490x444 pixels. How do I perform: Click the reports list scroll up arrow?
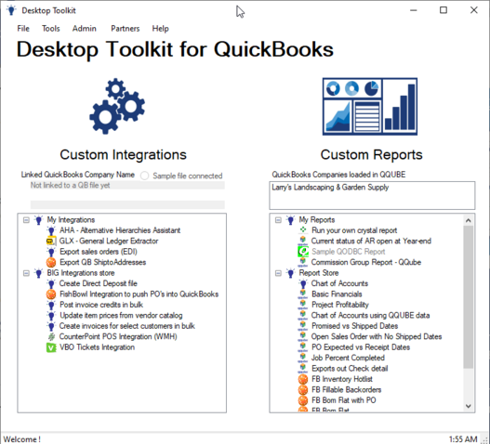468,220
